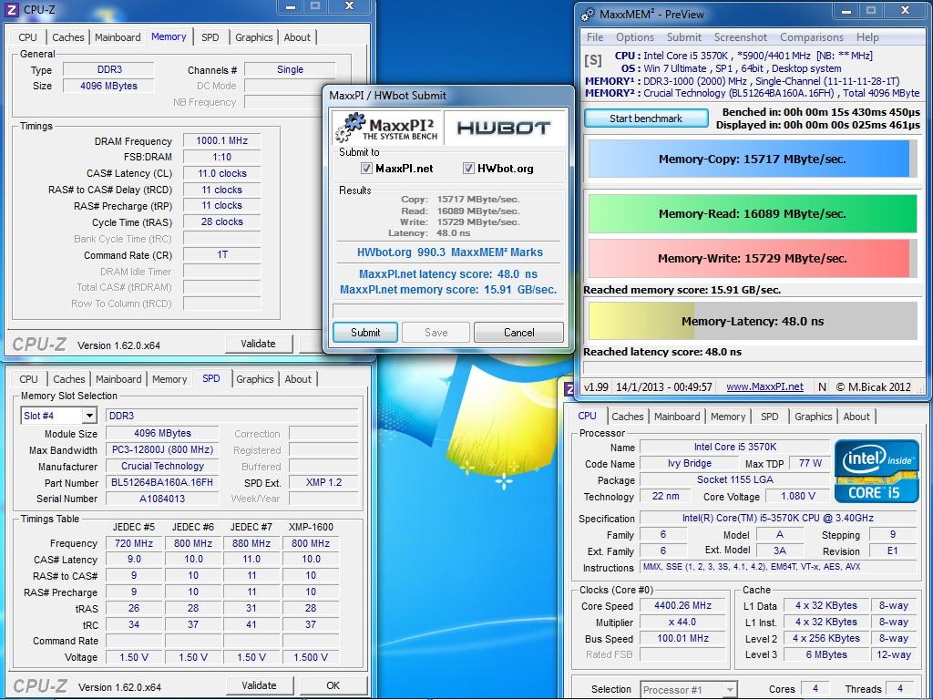Enable the MaxxPI.net submit checkbox
Viewport: 933px width, 700px height.
click(x=366, y=169)
